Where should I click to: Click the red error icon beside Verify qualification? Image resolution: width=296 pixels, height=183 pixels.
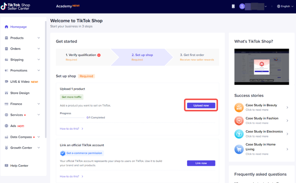coord(99,55)
